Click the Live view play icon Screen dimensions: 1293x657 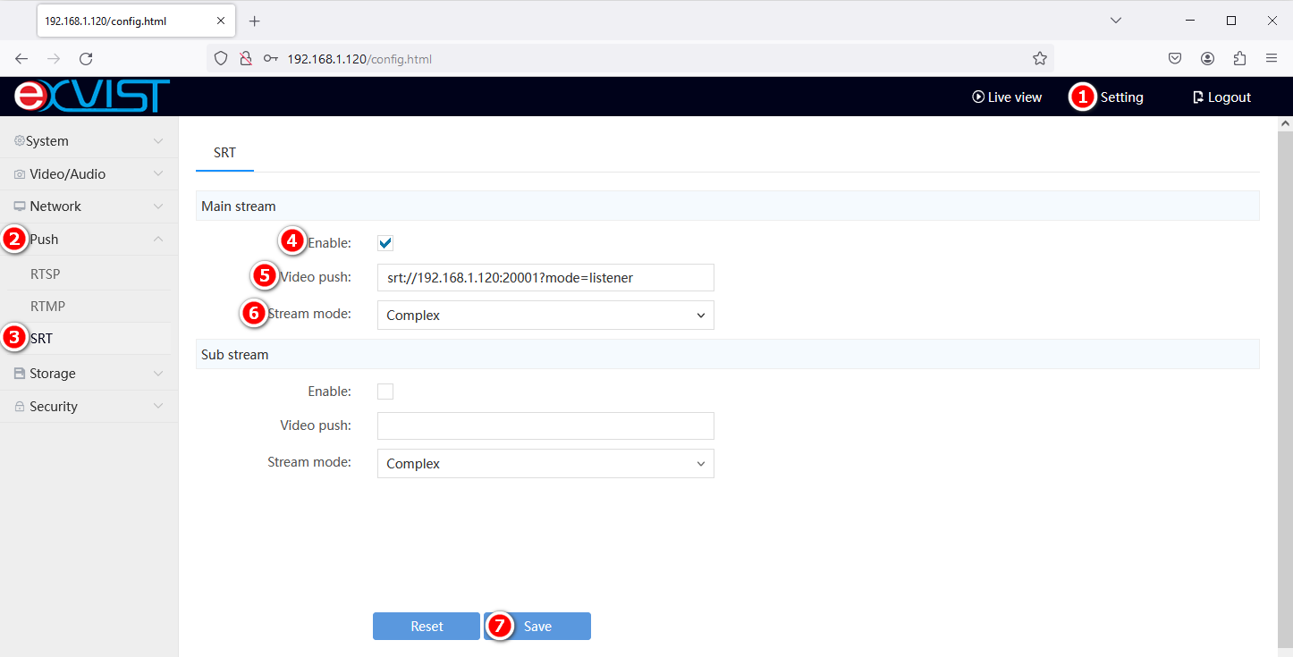(978, 97)
